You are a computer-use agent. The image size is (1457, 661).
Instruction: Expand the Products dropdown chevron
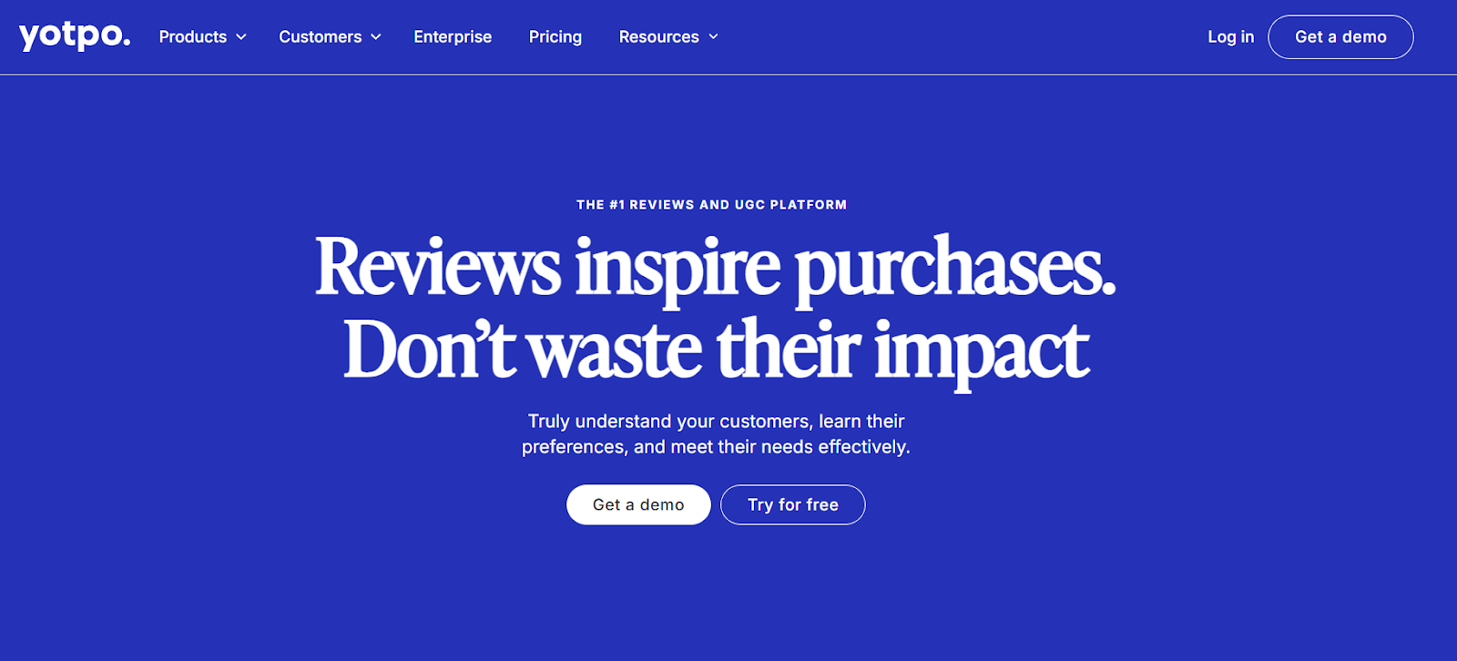tap(240, 37)
